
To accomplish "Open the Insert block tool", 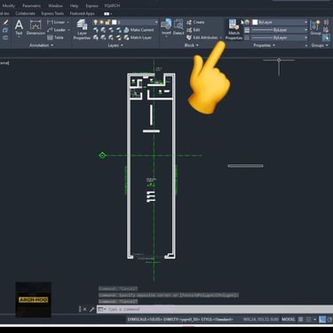I will [166, 28].
